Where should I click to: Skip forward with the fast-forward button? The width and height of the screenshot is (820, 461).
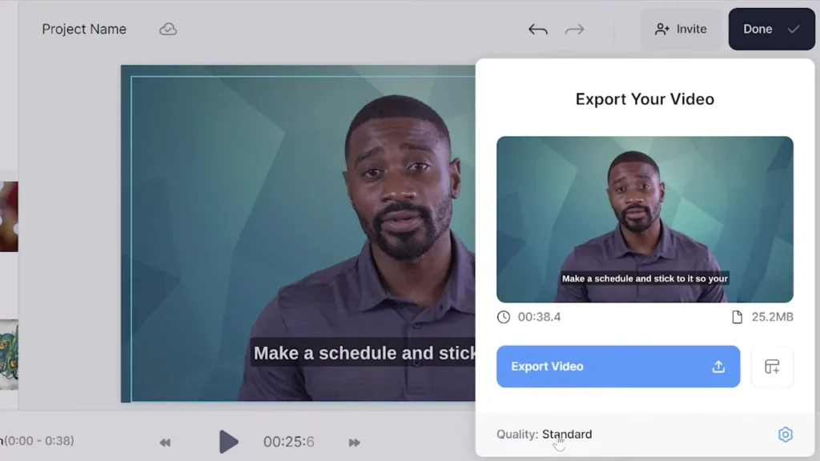(354, 443)
